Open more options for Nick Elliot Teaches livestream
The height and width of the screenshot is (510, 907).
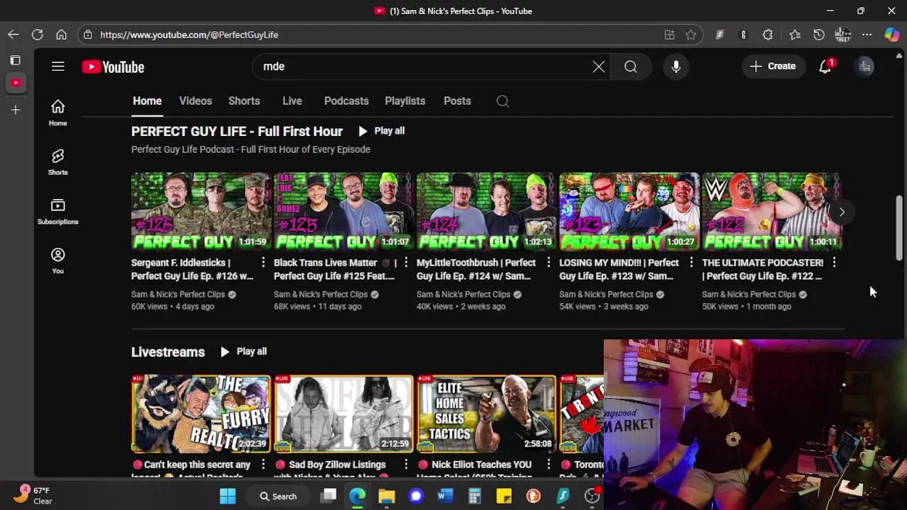548,465
